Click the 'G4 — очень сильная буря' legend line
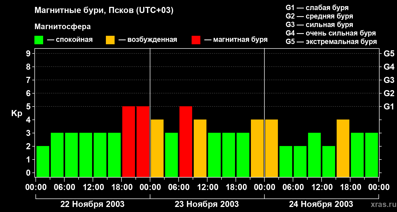397x212 pixels. pos(331,33)
